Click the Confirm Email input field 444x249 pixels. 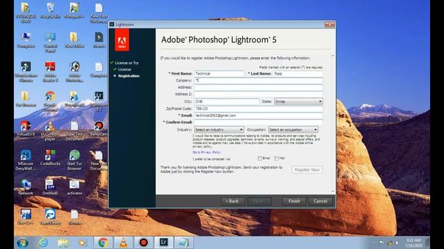point(259,122)
